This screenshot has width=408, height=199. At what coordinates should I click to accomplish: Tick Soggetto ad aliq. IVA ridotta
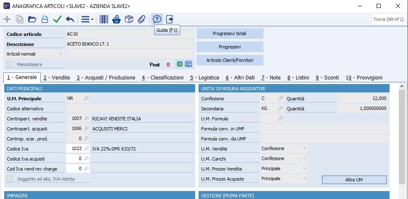coord(10,179)
